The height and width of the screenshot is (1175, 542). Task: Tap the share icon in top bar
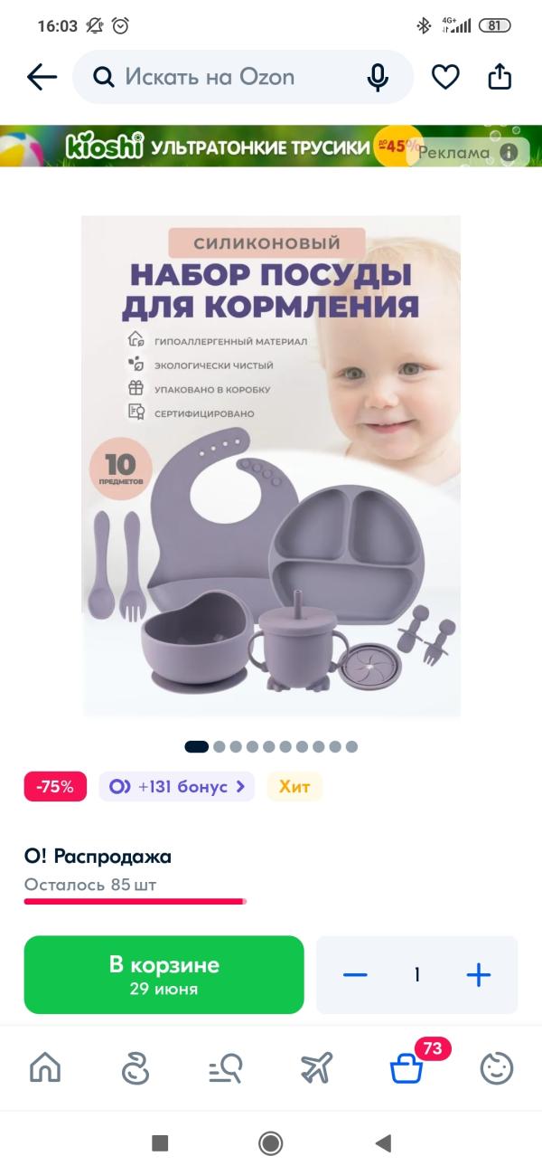[x=500, y=77]
